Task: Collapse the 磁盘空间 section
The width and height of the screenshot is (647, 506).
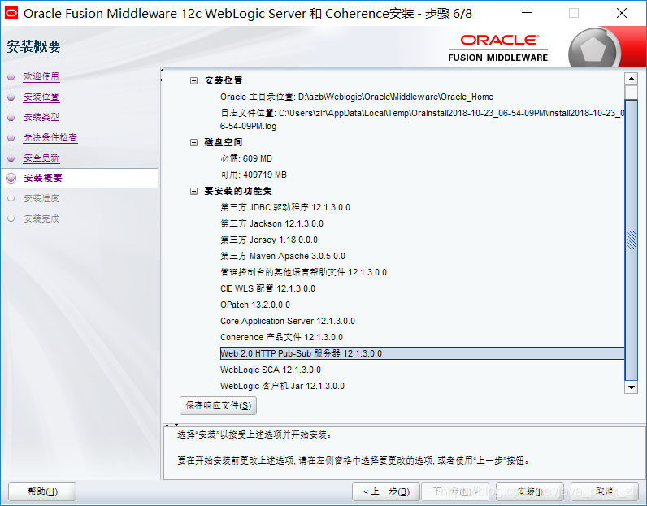Action: 193,143
